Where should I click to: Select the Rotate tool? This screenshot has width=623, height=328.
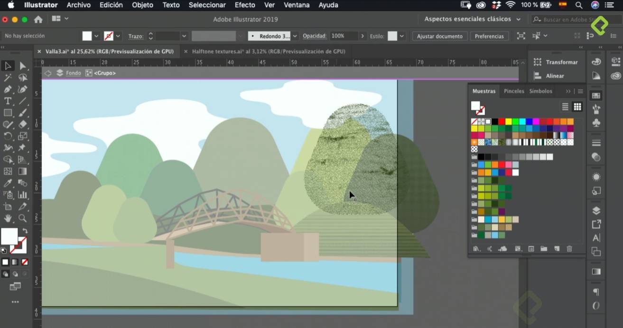click(x=8, y=136)
